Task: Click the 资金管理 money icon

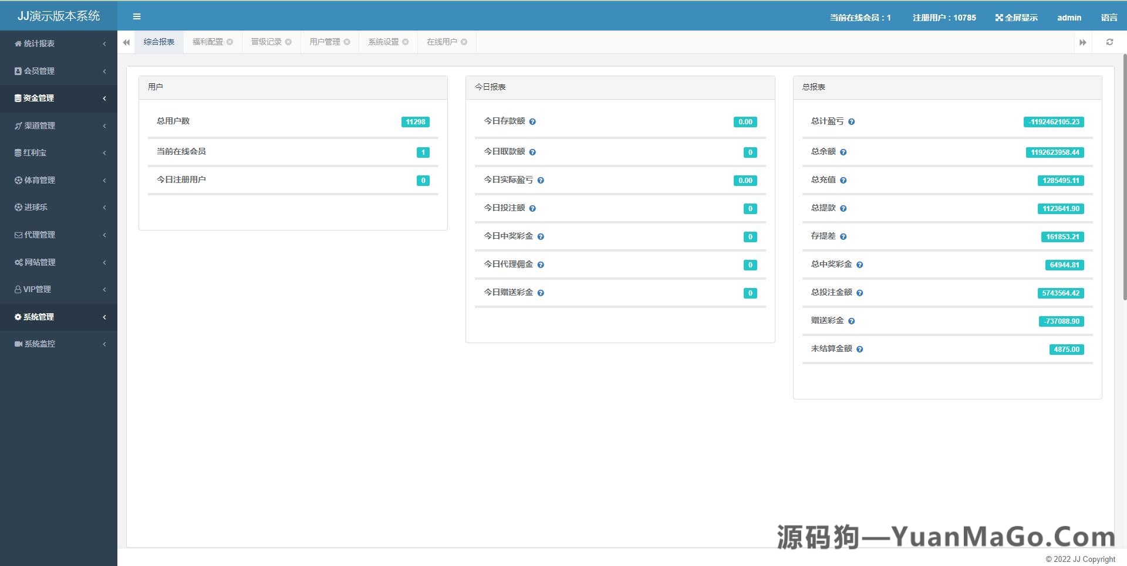Action: [x=17, y=98]
